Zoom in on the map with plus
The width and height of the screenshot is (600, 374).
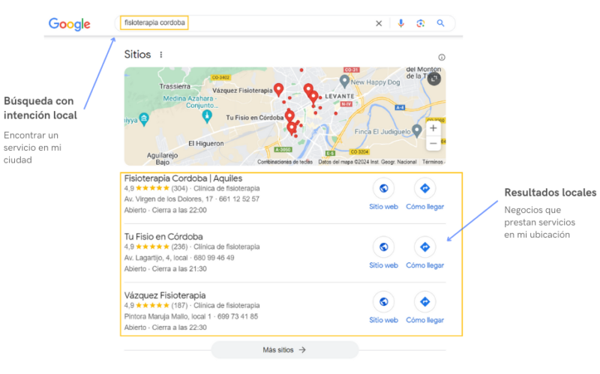click(x=433, y=128)
